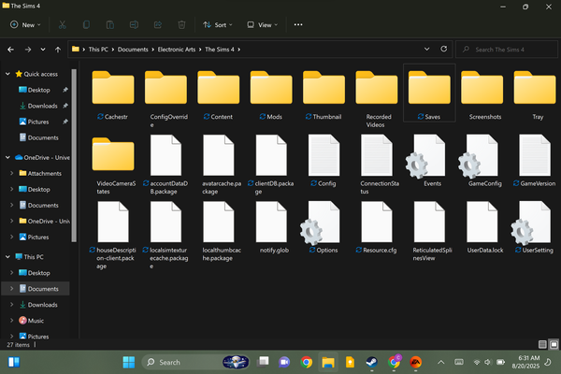Open the Windows Start button
561x374 pixels.
click(128, 362)
